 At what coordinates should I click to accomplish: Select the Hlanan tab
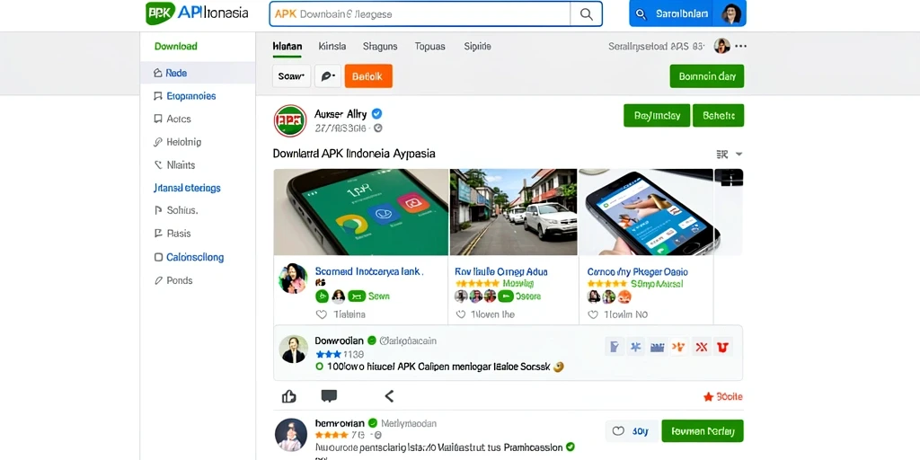[287, 47]
